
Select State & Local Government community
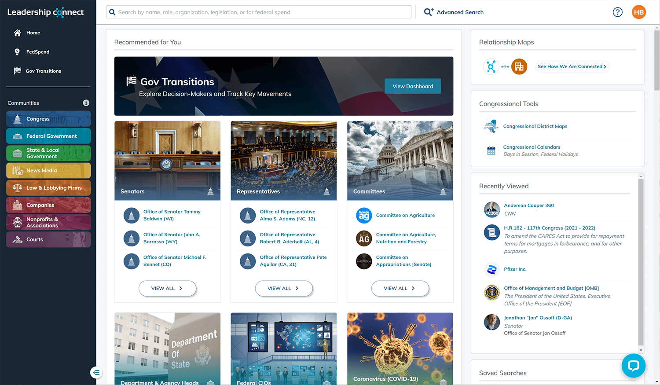[x=48, y=153]
